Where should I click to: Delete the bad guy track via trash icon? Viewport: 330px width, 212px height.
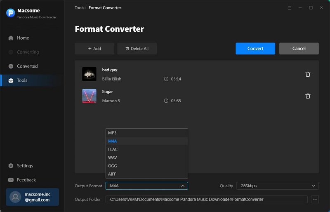[308, 74]
